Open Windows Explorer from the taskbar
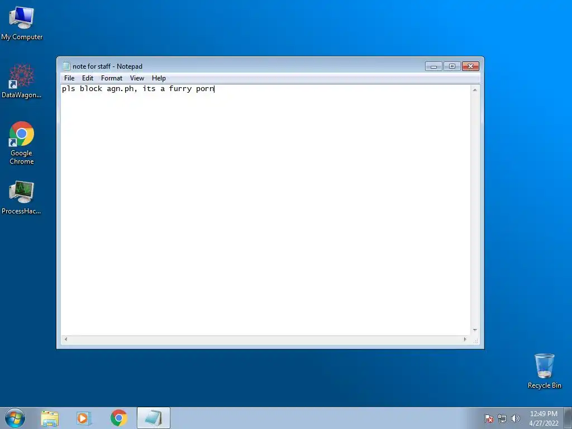 (x=50, y=418)
